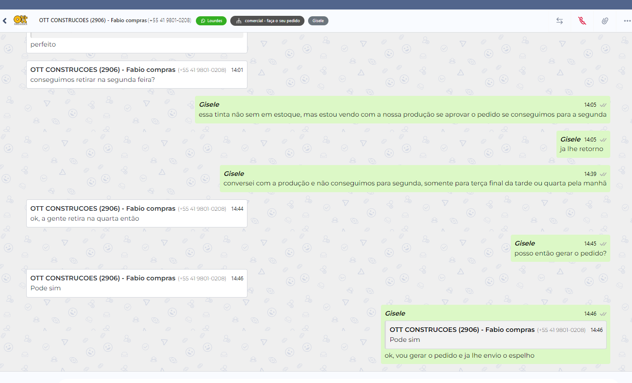The image size is (632, 383).
Task: Click the 'comercial - faça o seu pedido' department tag
Action: pyautogui.click(x=267, y=21)
